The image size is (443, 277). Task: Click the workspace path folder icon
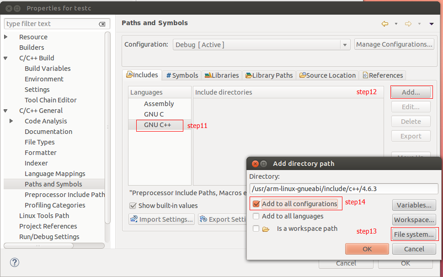pos(266,229)
